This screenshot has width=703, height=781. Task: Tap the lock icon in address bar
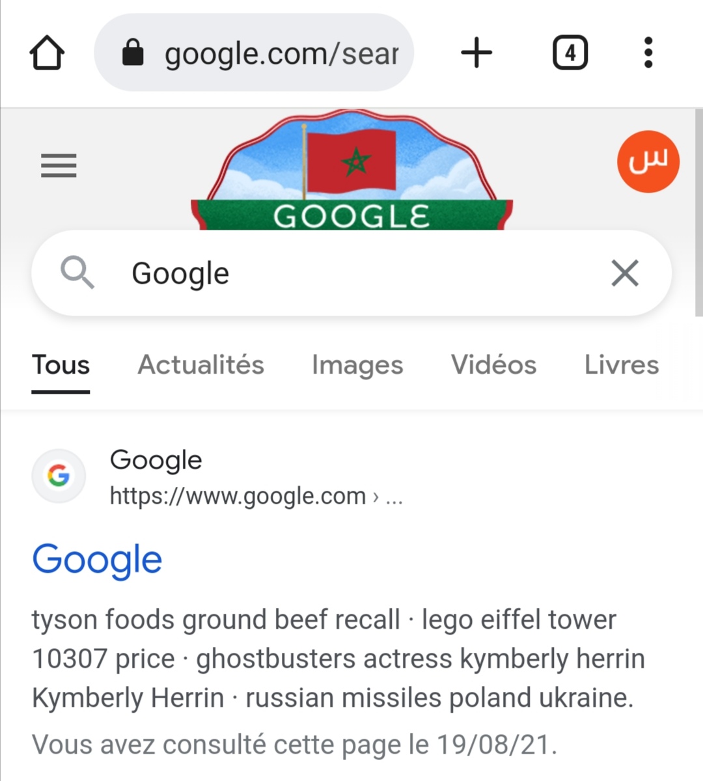[133, 53]
